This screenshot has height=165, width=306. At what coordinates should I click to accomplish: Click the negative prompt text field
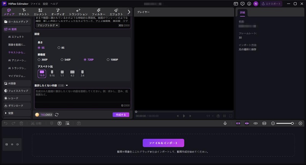(x=83, y=98)
